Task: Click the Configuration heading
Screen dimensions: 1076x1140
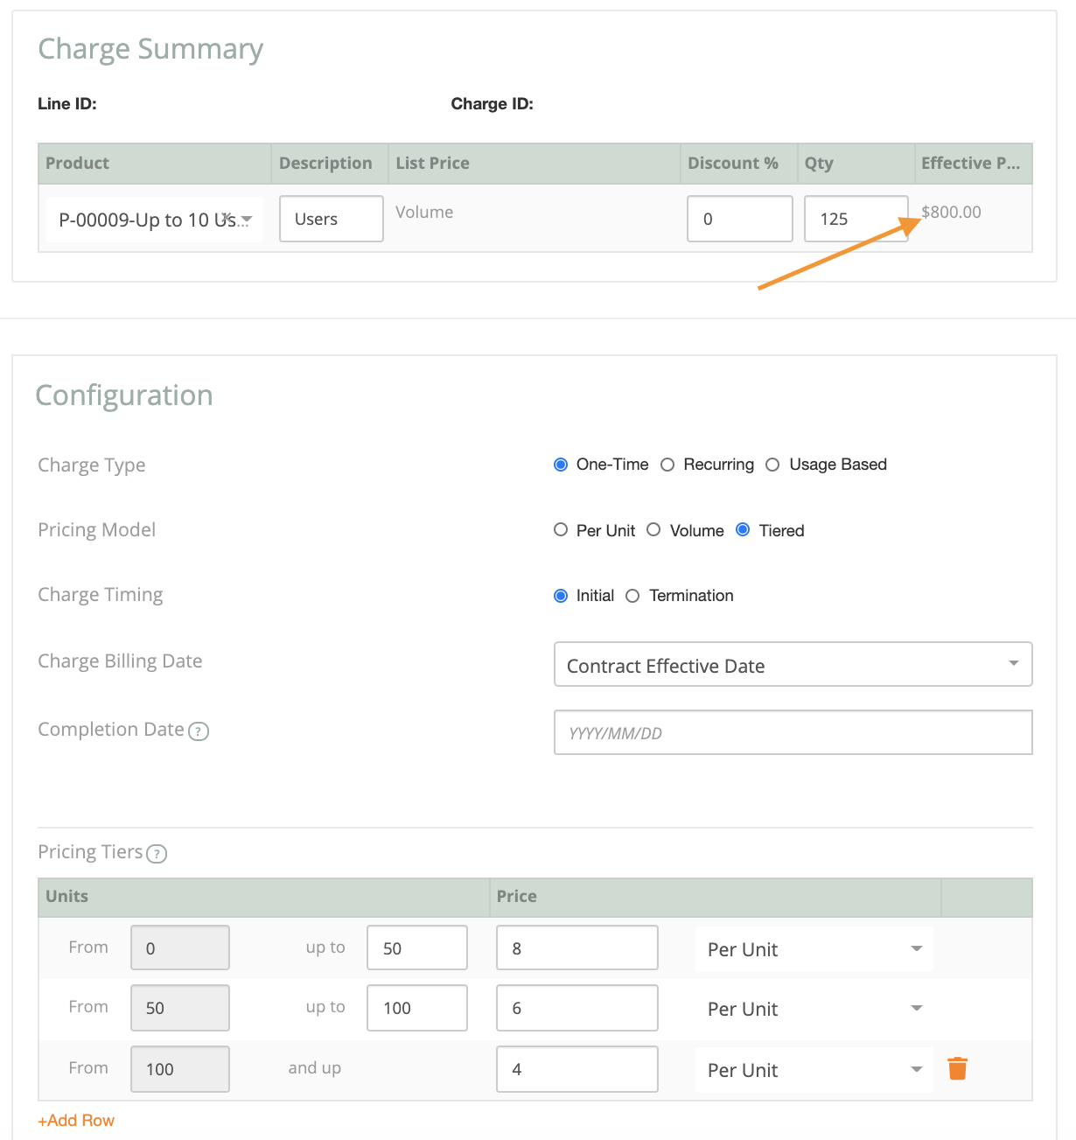Action: 124,395
